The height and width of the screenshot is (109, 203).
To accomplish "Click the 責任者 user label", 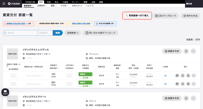I will coord(189,4).
